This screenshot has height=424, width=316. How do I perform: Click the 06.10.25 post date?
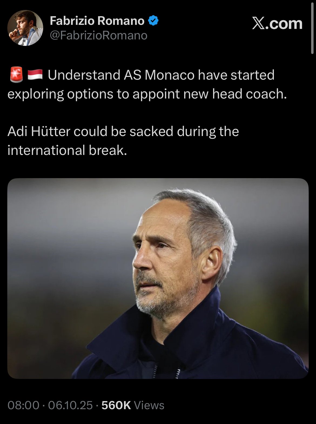pos(70,405)
